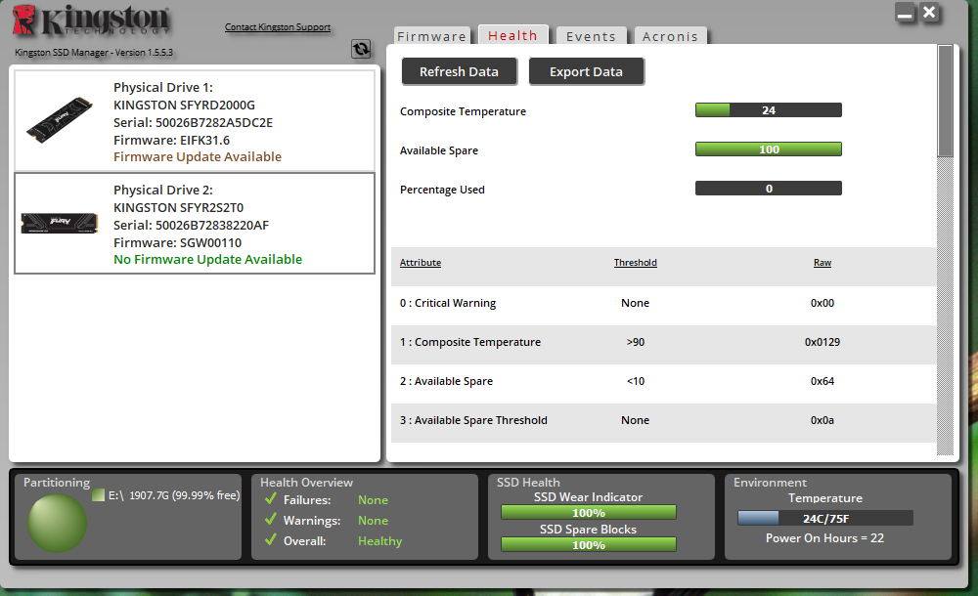Open the Contact Kingston Support link
Screen dimensions: 978x596
pyautogui.click(x=278, y=26)
